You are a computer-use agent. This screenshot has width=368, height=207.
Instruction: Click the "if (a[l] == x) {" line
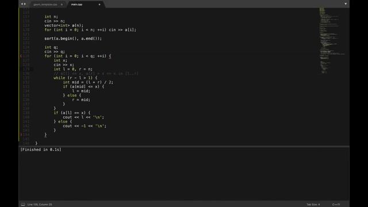point(72,113)
